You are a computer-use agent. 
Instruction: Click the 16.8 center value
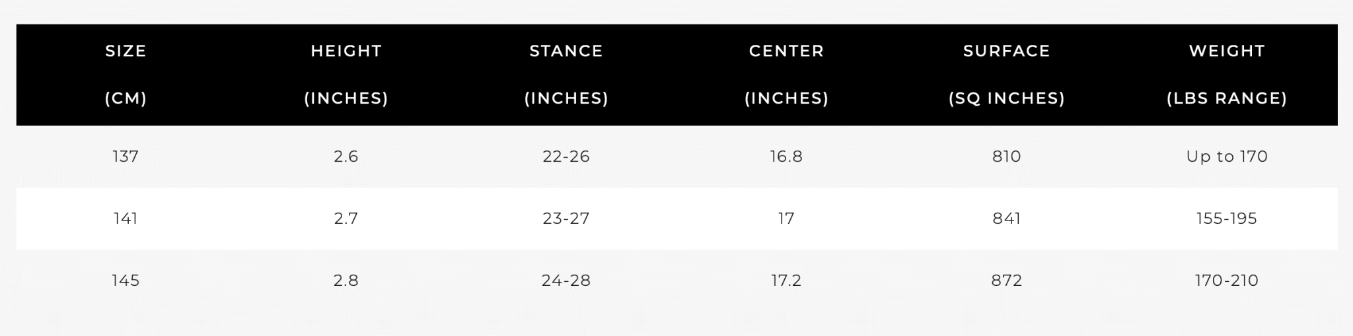point(786,156)
